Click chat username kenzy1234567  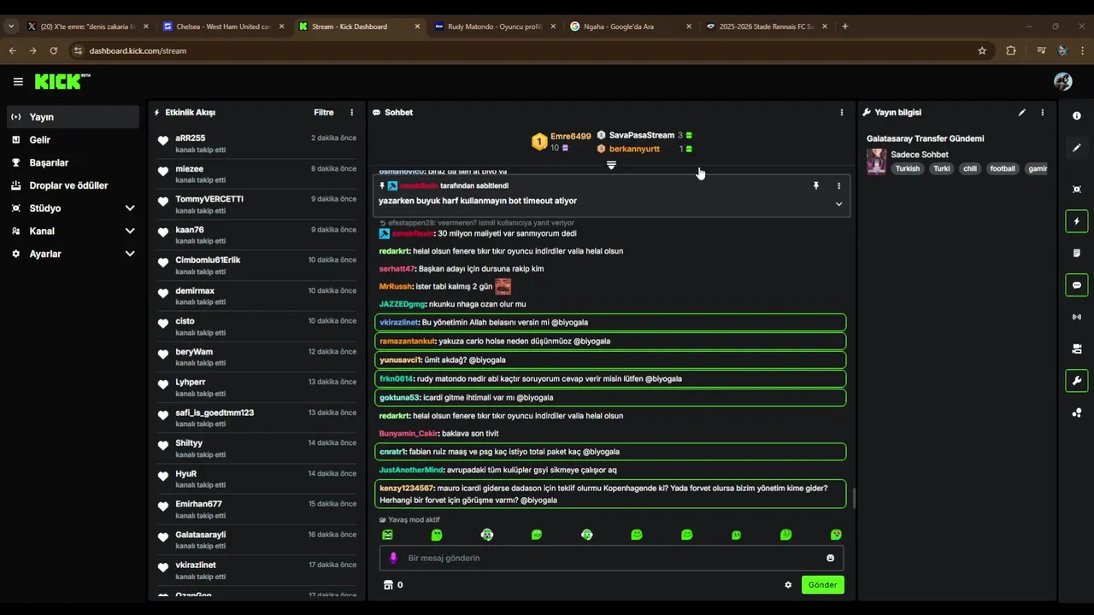pos(407,489)
